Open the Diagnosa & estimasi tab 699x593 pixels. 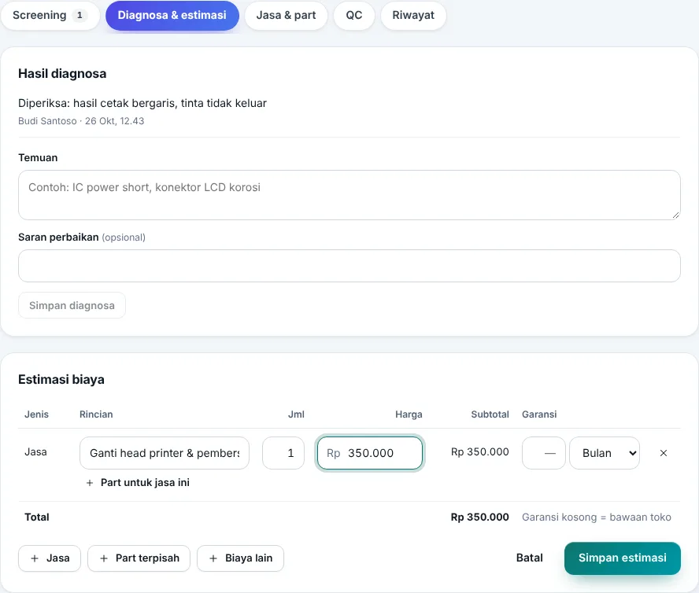click(172, 15)
